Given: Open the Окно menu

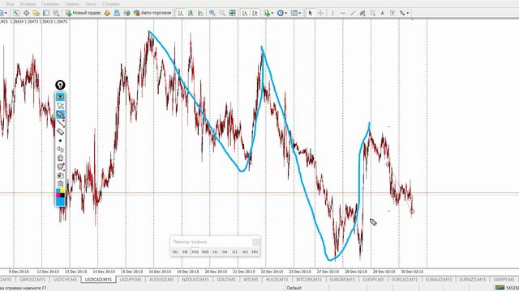Looking at the screenshot, I should 91,4.
